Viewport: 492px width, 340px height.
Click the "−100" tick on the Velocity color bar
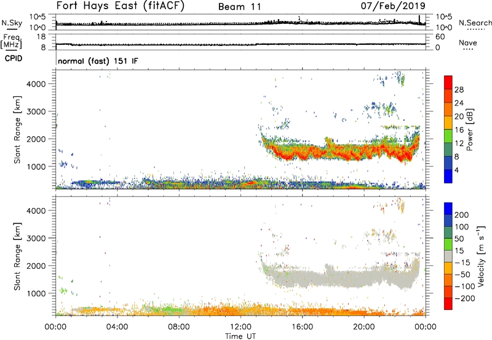[x=465, y=287]
